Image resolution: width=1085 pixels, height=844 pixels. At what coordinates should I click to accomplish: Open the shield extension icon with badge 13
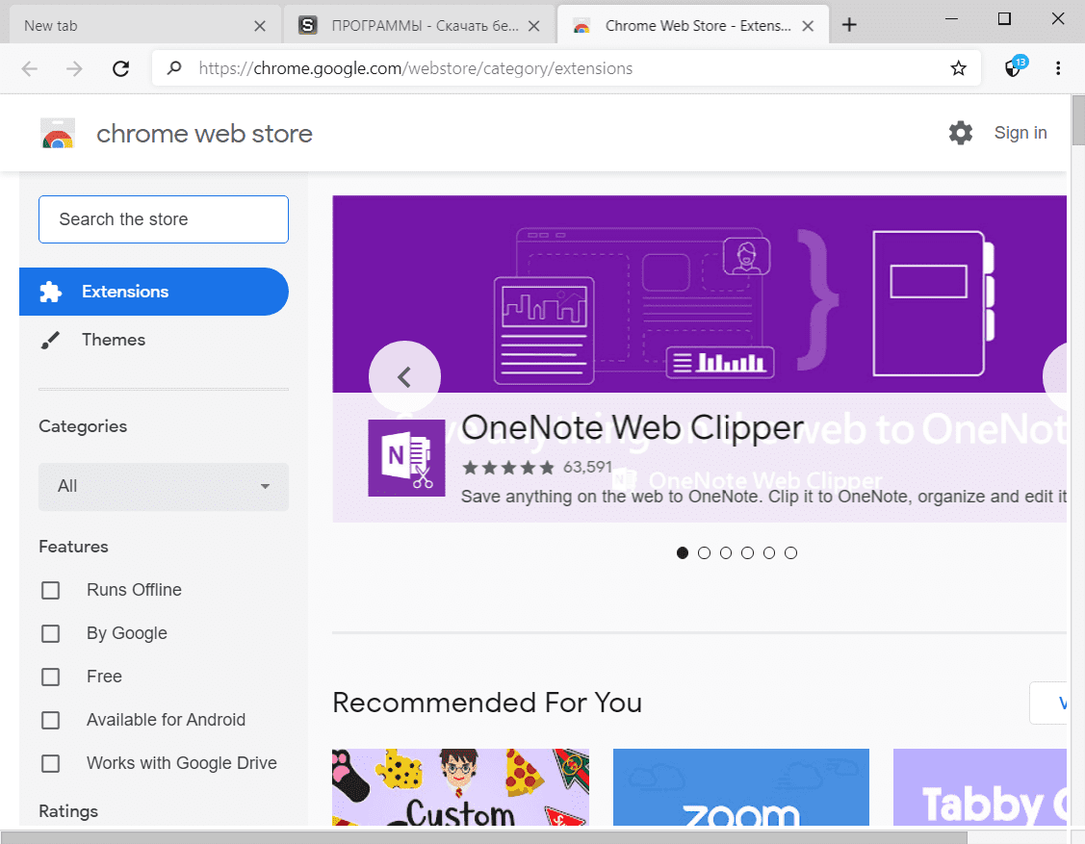(1015, 67)
